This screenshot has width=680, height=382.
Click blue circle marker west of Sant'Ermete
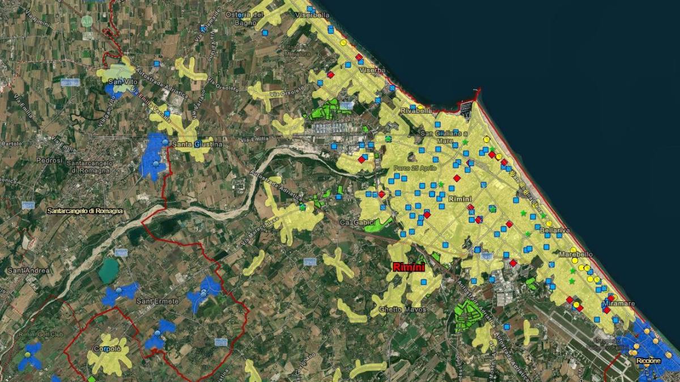coord(118,290)
